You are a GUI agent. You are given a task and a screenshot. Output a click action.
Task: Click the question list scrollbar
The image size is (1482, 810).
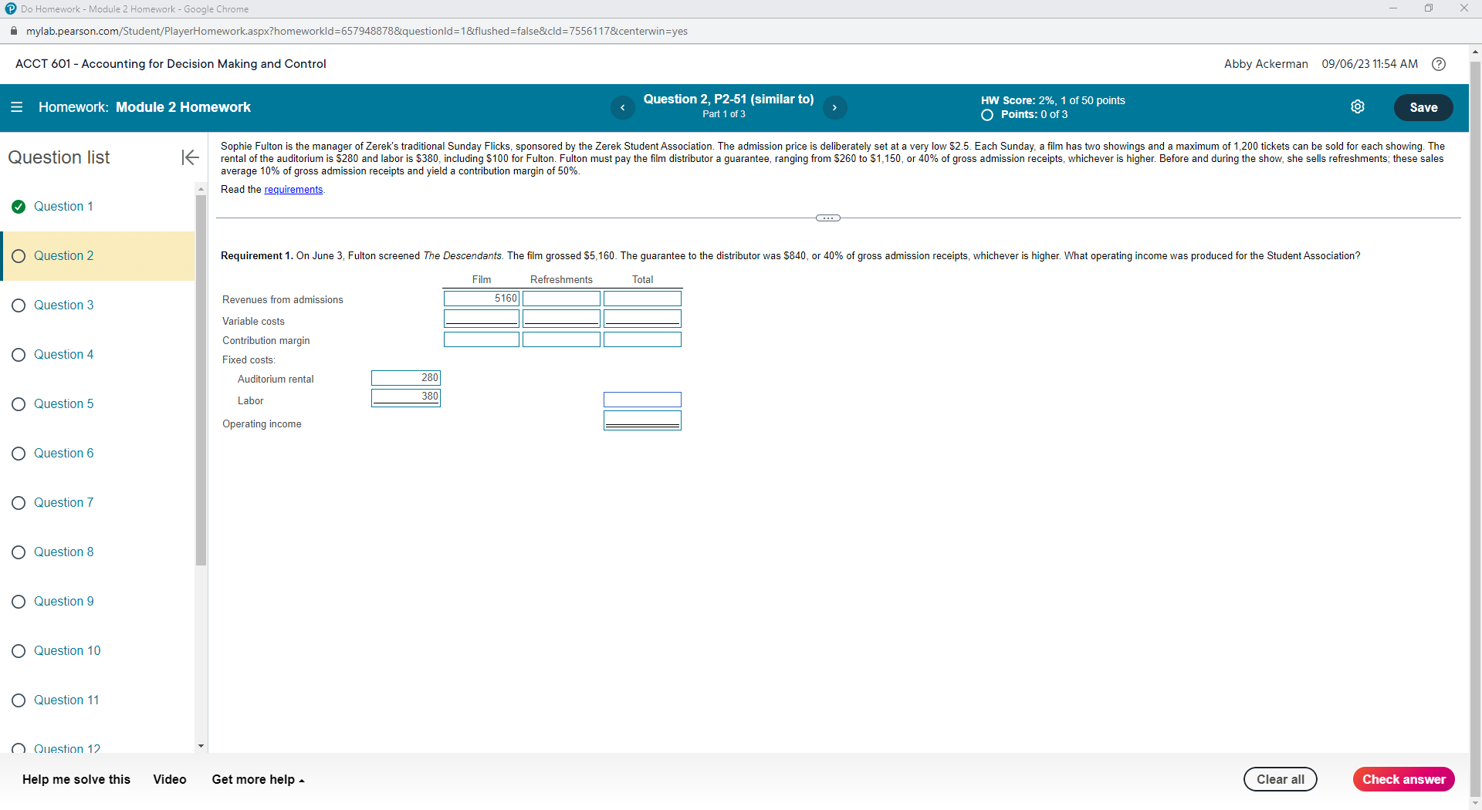coord(201,380)
